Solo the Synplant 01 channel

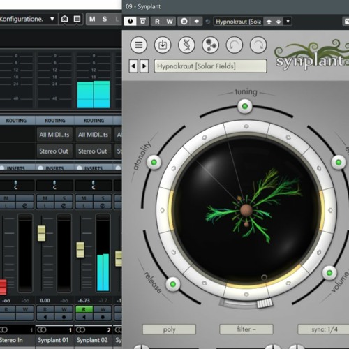pyautogui.click(x=64, y=198)
